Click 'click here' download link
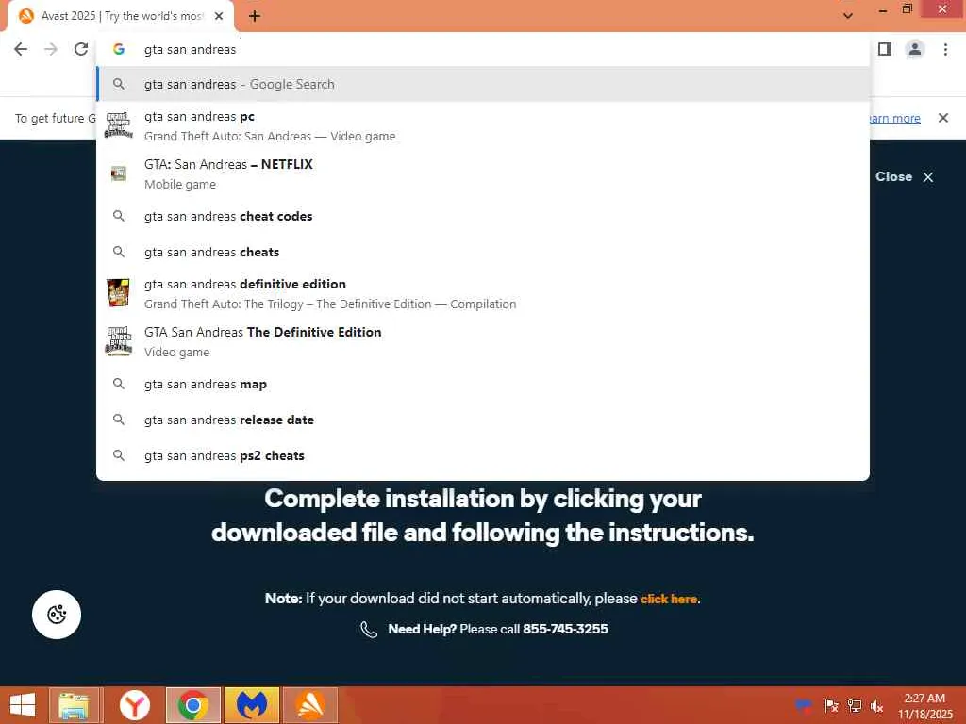 point(669,599)
